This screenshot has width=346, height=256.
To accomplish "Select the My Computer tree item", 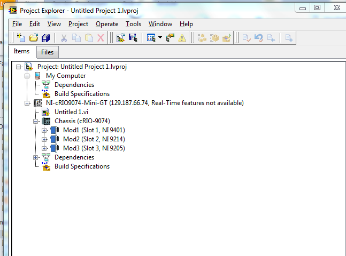I will 66,76.
